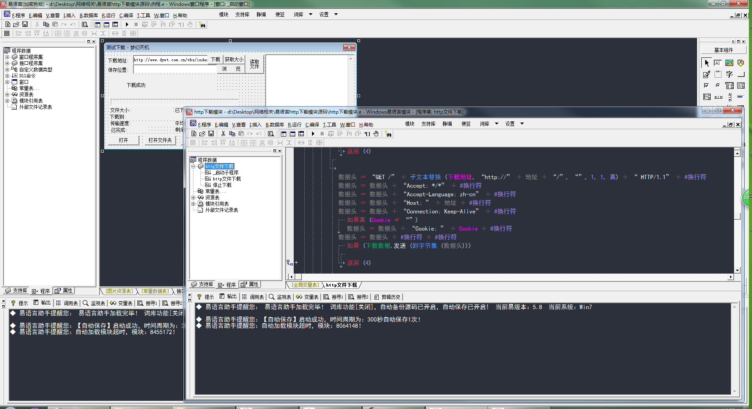The image size is (752, 409).
Task: Select the shape box component icon
Action: [x=740, y=63]
